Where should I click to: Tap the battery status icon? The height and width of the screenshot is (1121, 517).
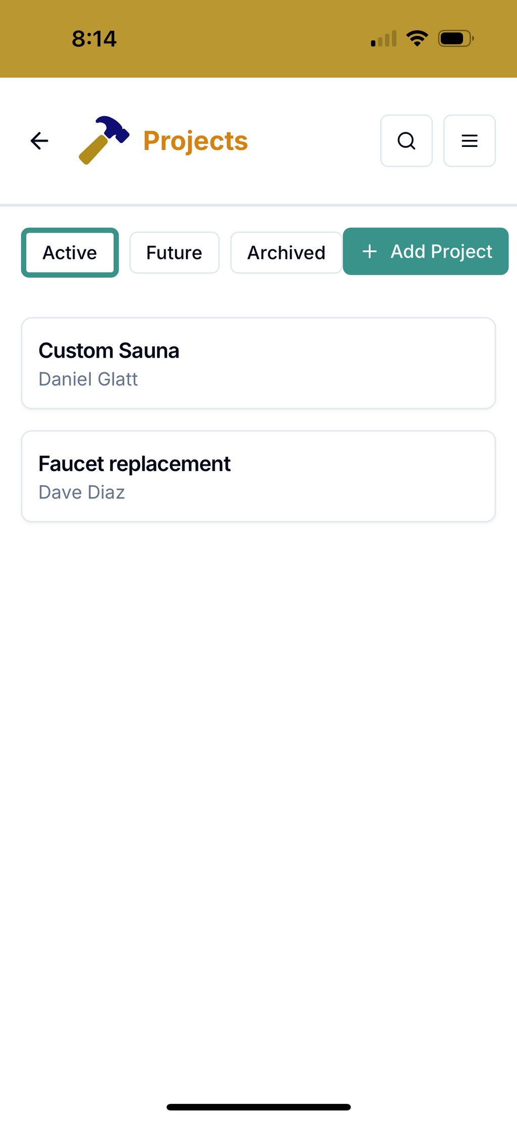point(455,38)
